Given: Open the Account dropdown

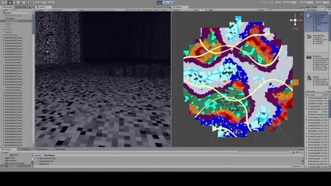Looking at the screenshot, I should click(x=289, y=3).
